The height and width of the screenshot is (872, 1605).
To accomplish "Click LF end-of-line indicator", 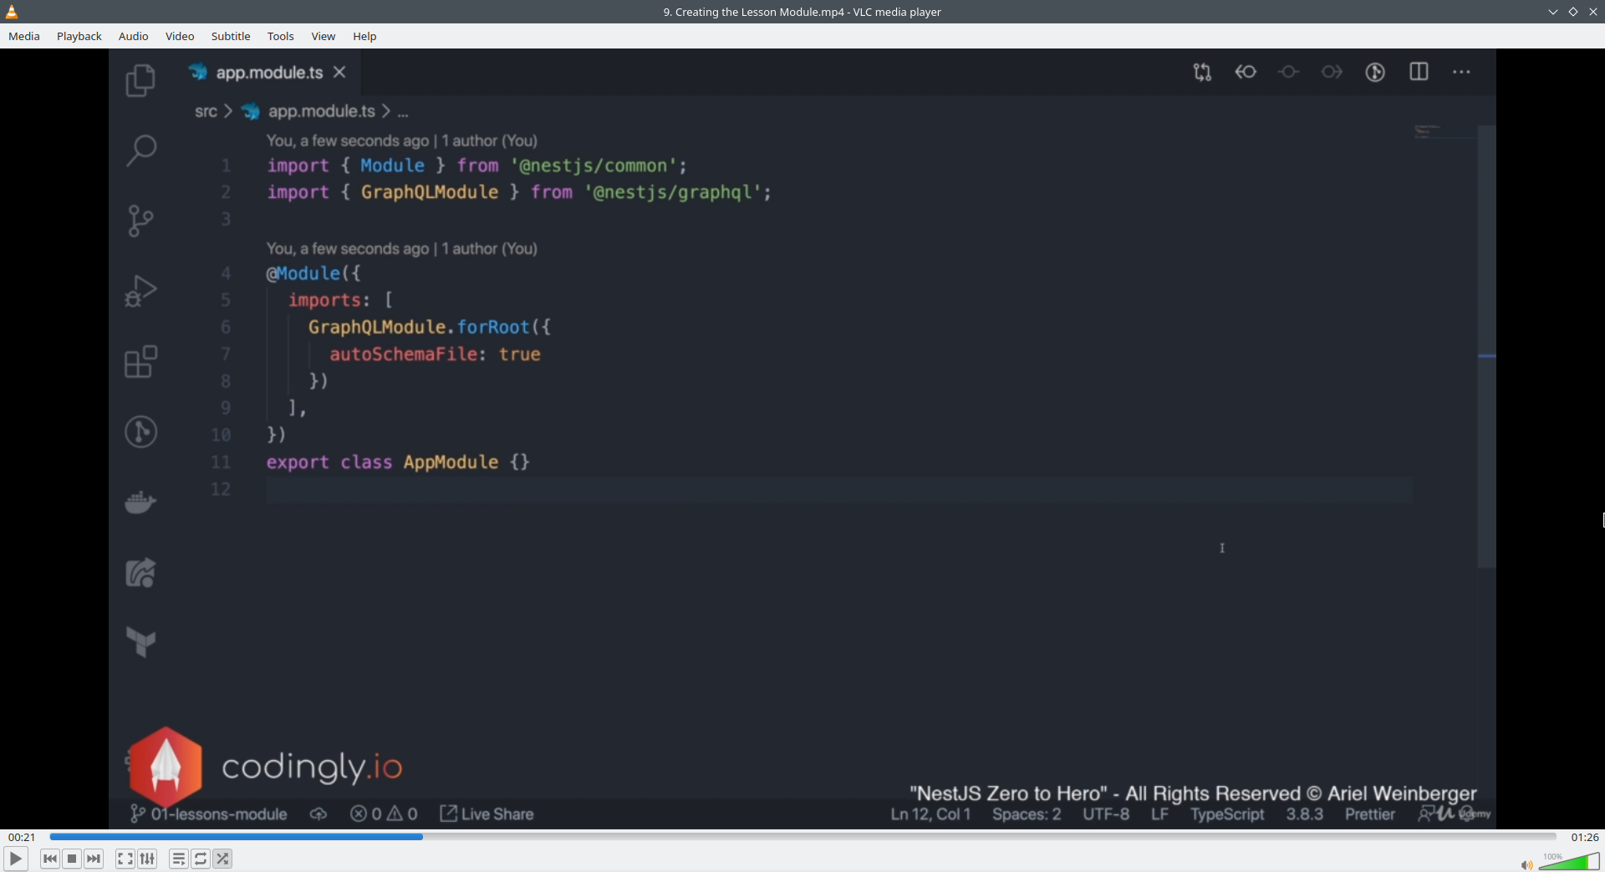I will pos(1159,814).
